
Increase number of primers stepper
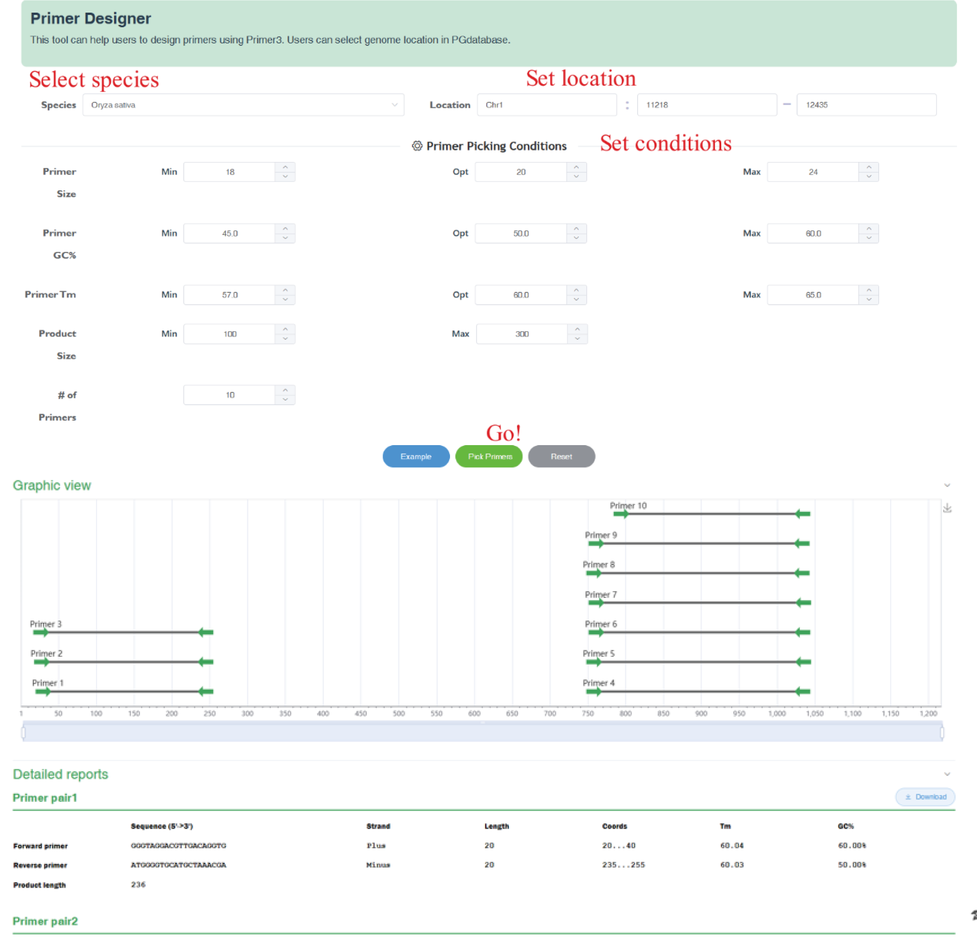(x=285, y=390)
